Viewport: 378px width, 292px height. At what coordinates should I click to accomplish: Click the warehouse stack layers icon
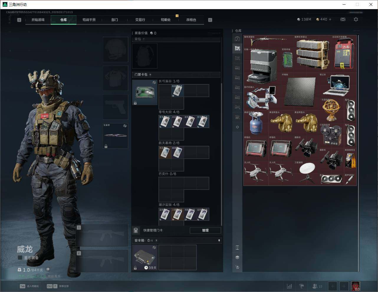237,257
